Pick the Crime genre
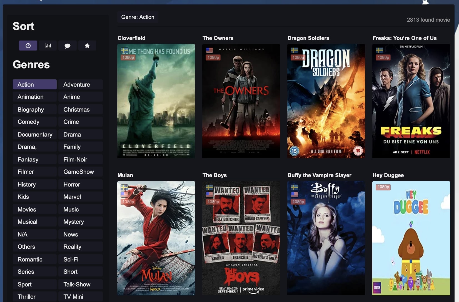The image size is (459, 302). (81, 122)
